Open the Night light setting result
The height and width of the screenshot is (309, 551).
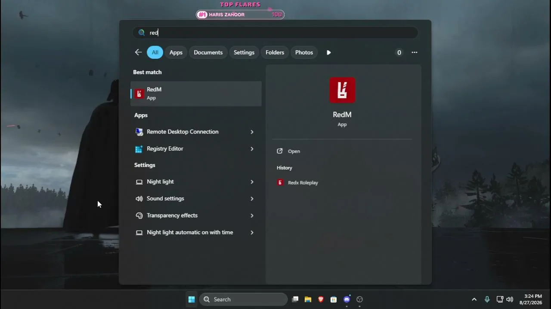point(196,182)
